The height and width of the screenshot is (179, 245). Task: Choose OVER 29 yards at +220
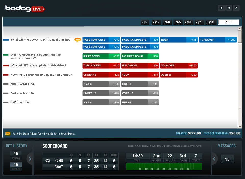coord(179,75)
